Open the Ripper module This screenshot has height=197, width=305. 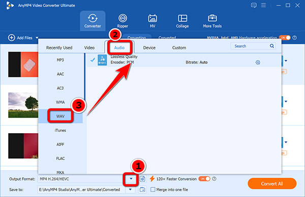tap(123, 21)
